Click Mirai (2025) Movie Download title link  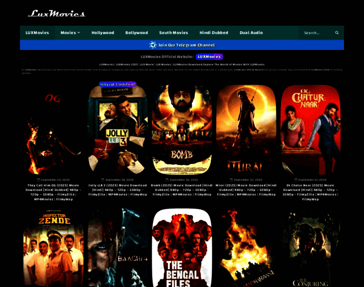pos(246,190)
